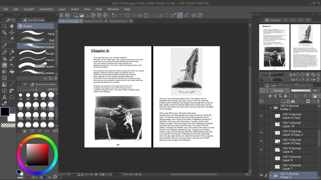Open document tab overflow arrow

click(x=250, y=21)
